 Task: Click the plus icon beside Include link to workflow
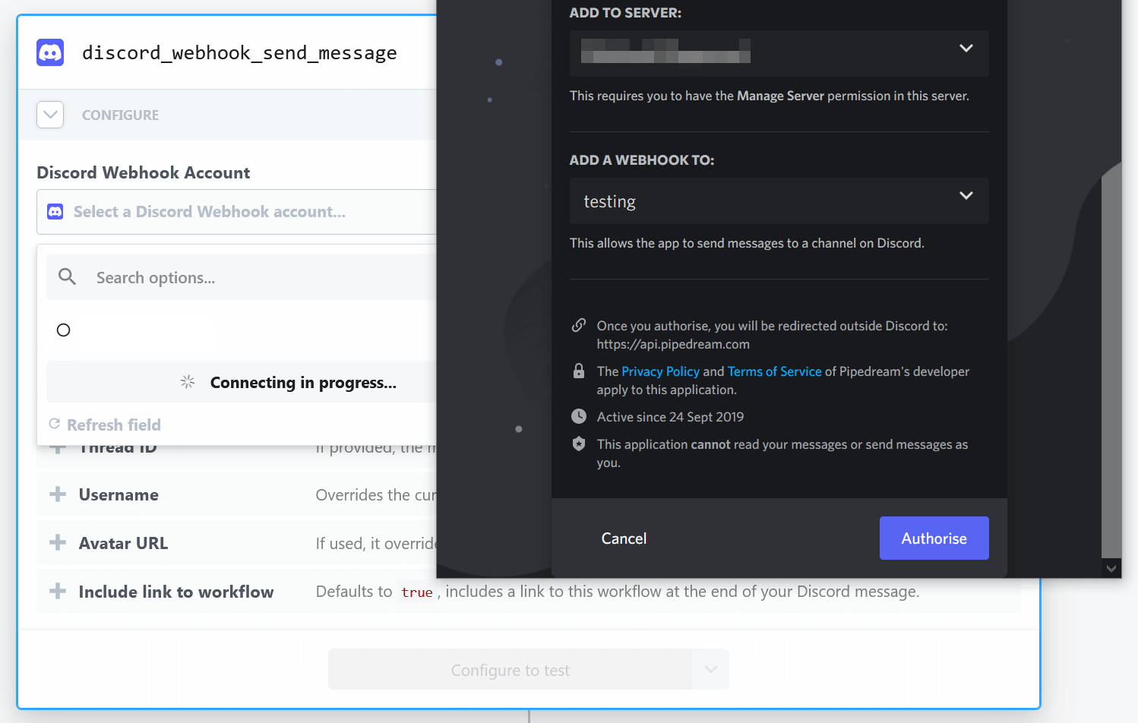pyautogui.click(x=57, y=591)
